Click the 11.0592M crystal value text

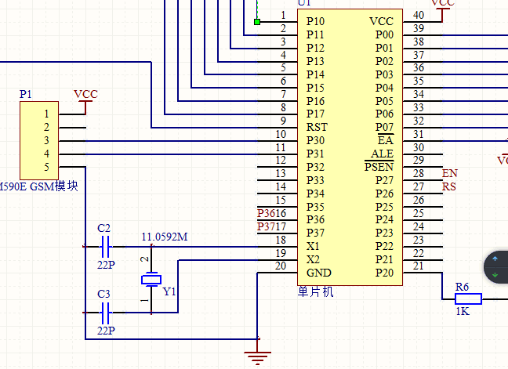165,237
